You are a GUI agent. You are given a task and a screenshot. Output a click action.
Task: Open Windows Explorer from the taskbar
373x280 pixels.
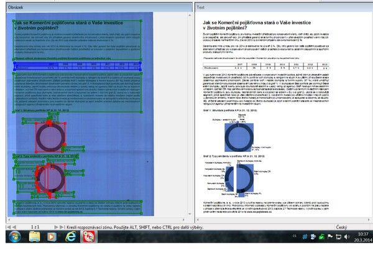[x=34, y=236]
